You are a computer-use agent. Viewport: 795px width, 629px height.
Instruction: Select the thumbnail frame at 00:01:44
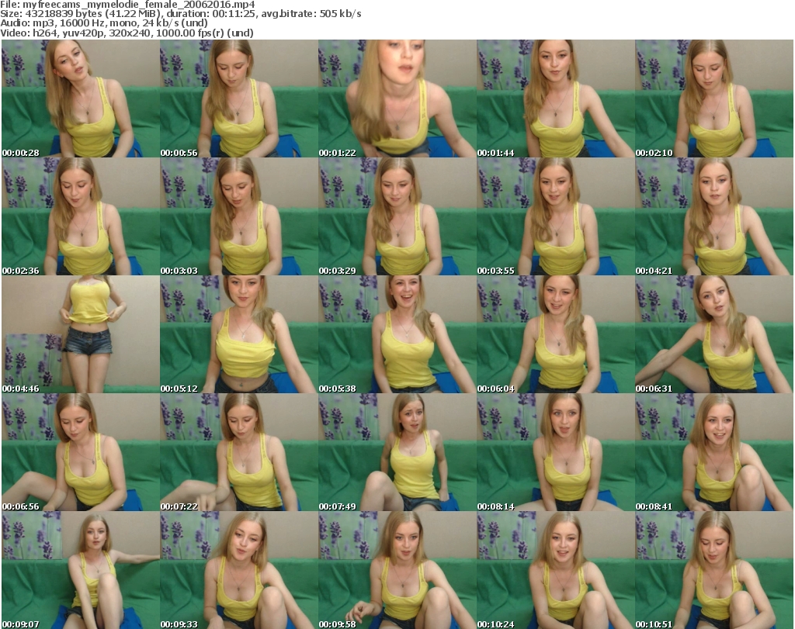pos(556,98)
